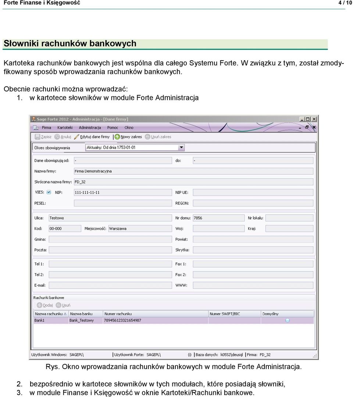Click the E-mail input field
The height and width of the screenshot is (397, 353).
point(110,285)
